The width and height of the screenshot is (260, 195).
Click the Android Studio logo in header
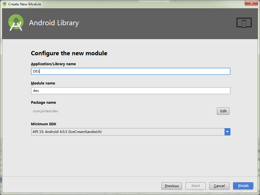16,23
